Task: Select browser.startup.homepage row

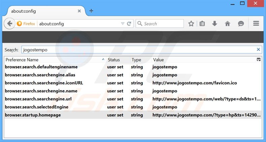Action: coord(133,115)
